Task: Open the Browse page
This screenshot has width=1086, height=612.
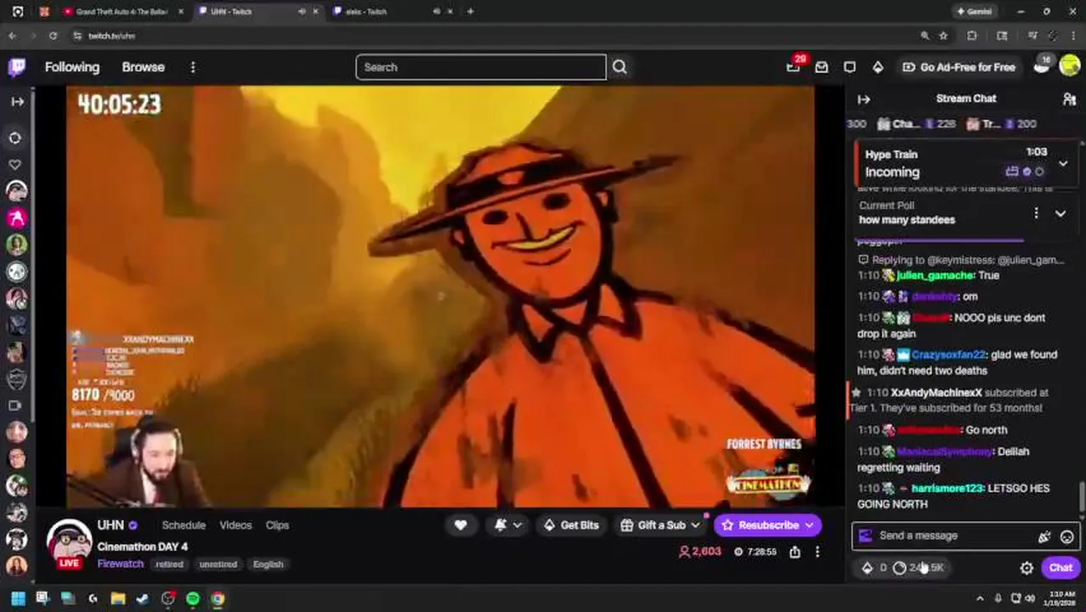Action: 143,67
